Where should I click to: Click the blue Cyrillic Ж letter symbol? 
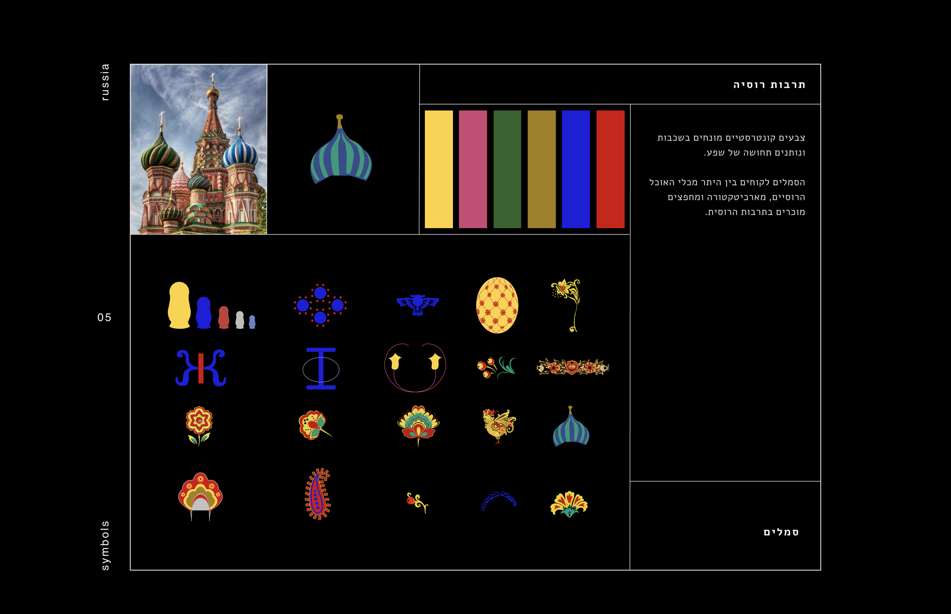(201, 368)
